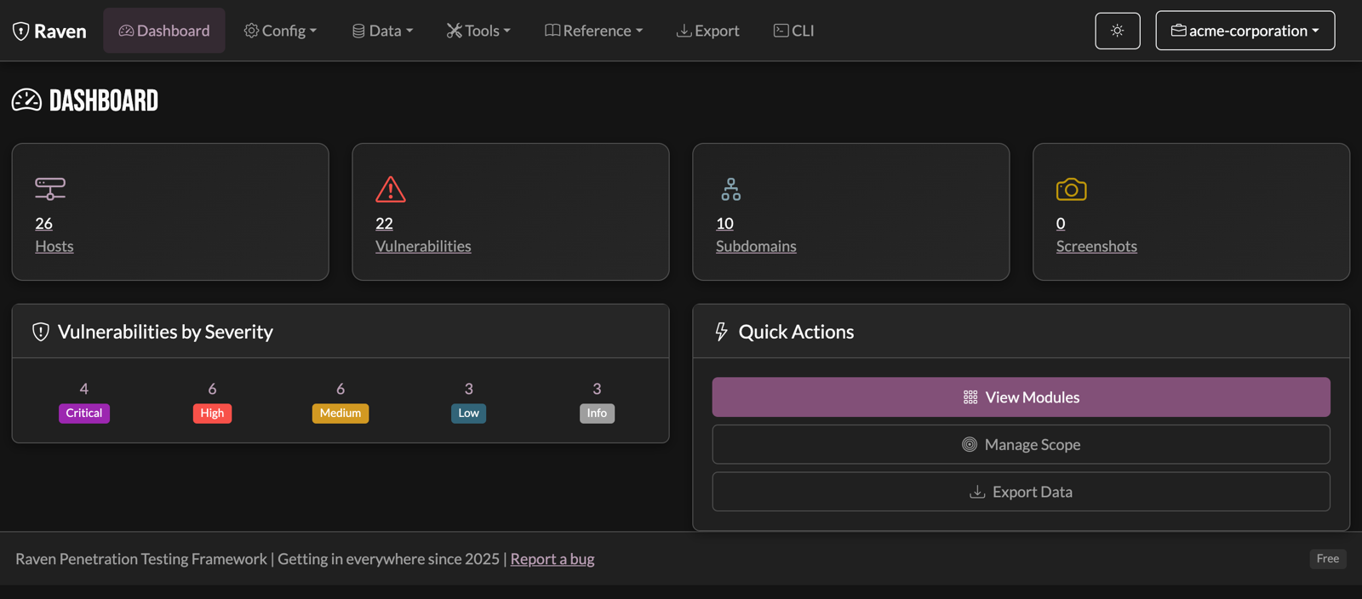
Task: Open the Vulnerabilities link
Action: tap(423, 246)
